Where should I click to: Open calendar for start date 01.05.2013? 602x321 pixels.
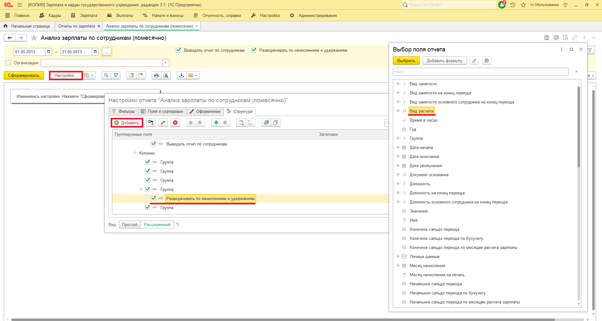[49, 52]
